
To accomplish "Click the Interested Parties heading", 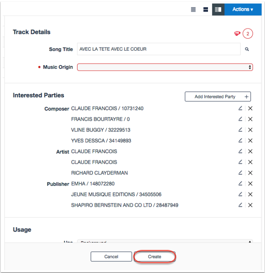I will pyautogui.click(x=39, y=95).
